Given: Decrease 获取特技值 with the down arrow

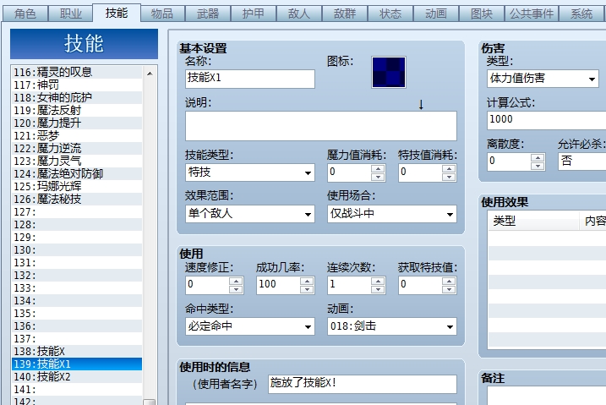Looking at the screenshot, I should [449, 289].
